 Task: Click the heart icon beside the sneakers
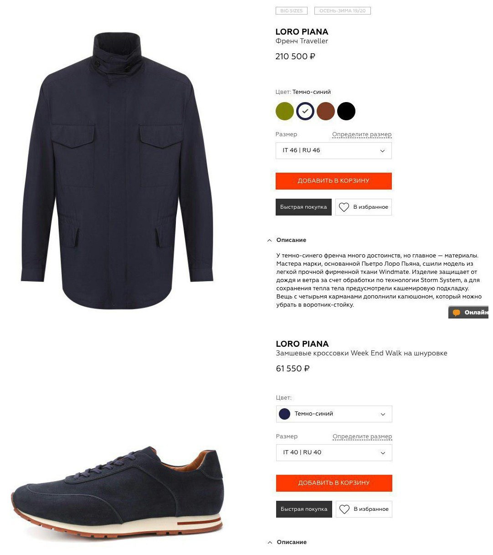pos(344,509)
